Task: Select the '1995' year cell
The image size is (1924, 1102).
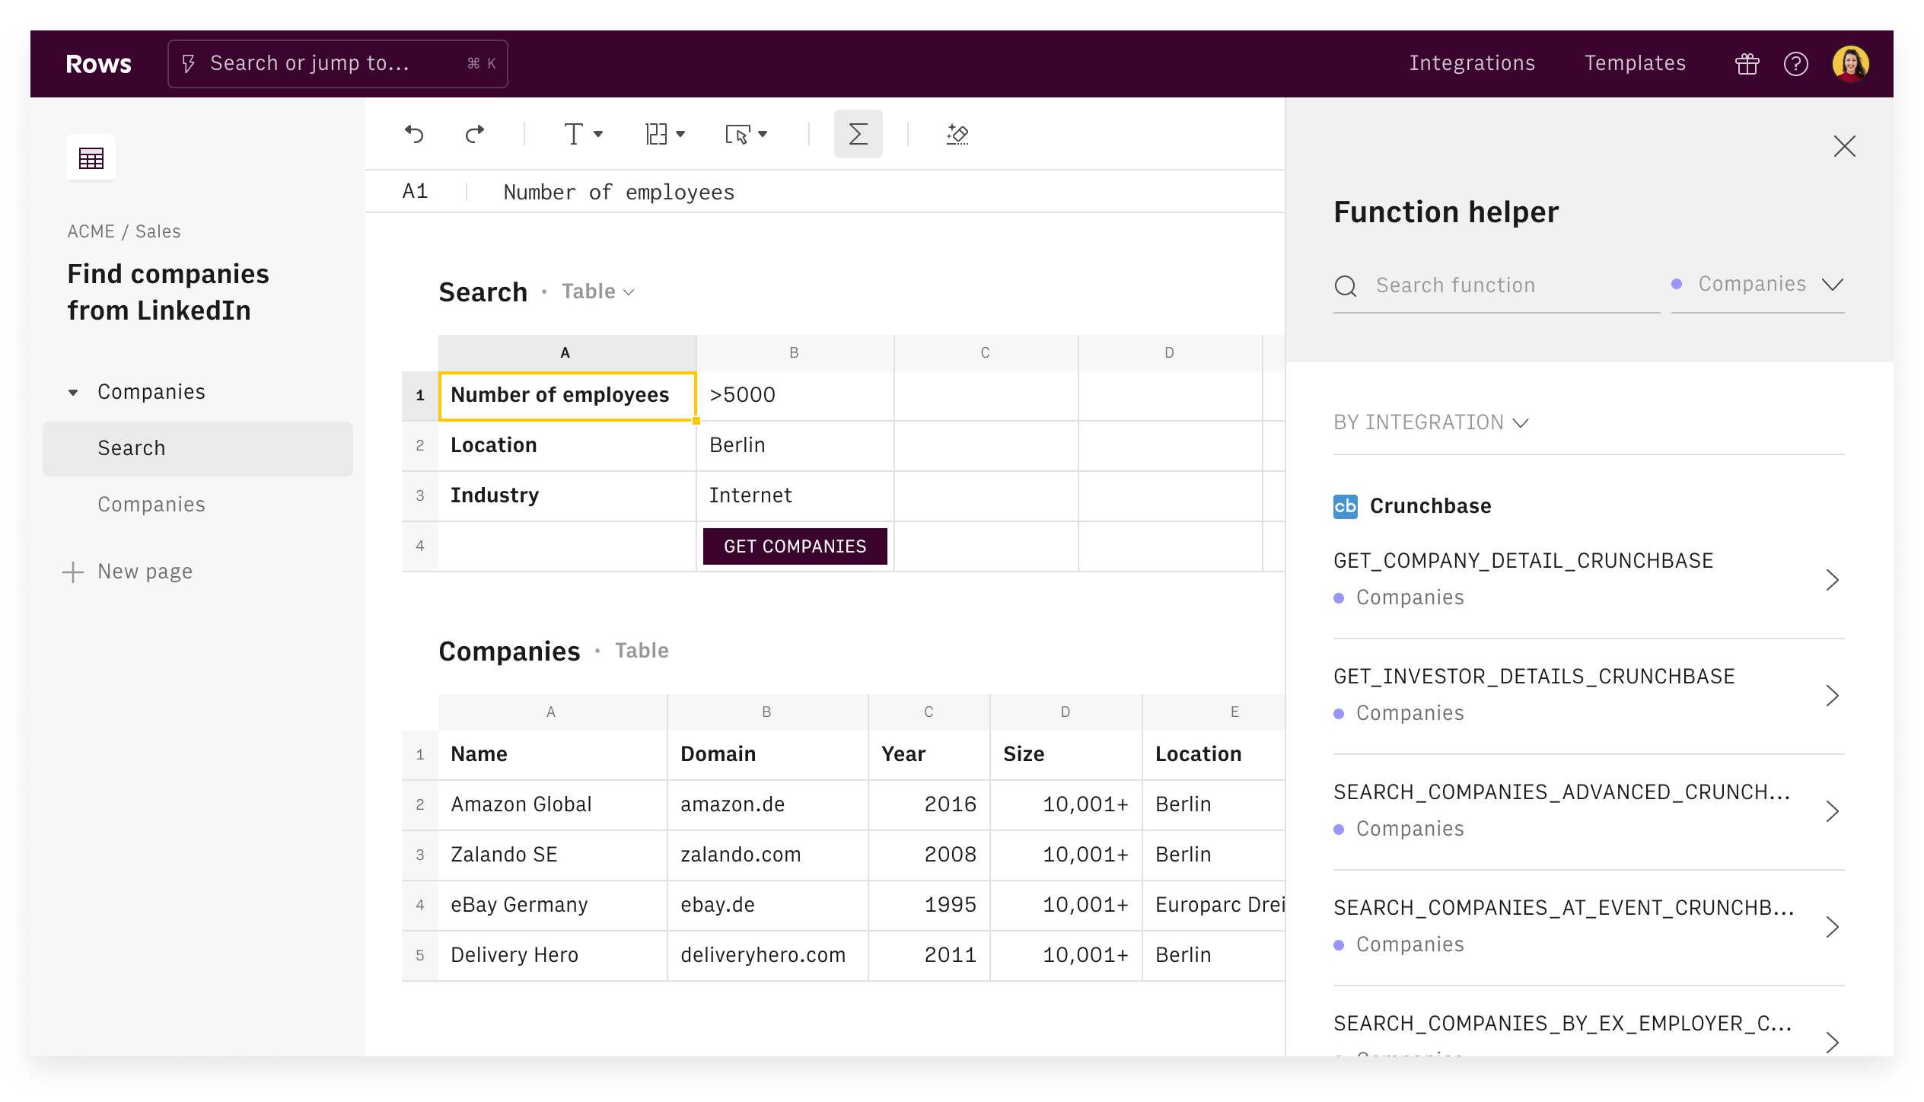Action: tap(929, 906)
